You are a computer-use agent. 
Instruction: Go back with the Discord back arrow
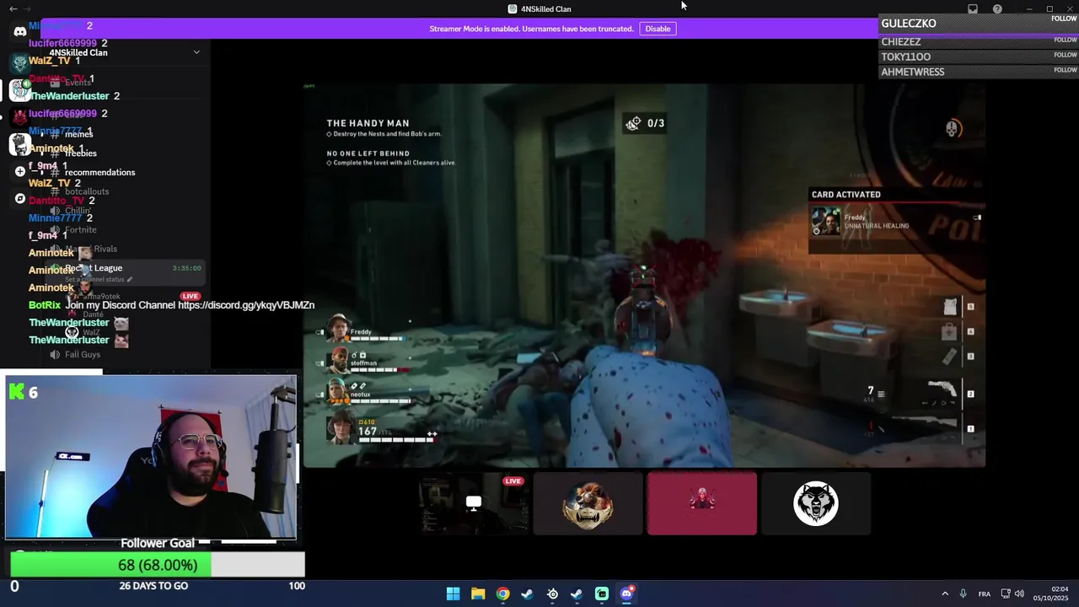pyautogui.click(x=13, y=8)
